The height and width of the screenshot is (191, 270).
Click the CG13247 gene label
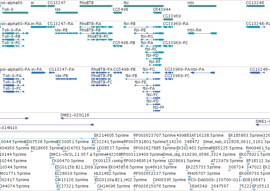[x=57, y=3]
